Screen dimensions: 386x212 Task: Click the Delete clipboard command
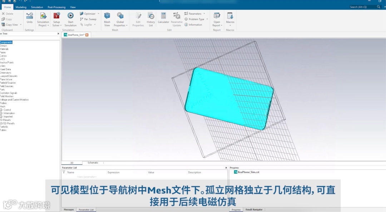click(x=8, y=14)
